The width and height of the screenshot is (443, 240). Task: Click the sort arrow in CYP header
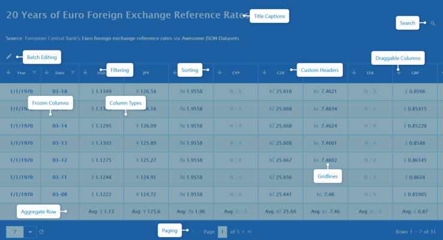(220, 73)
